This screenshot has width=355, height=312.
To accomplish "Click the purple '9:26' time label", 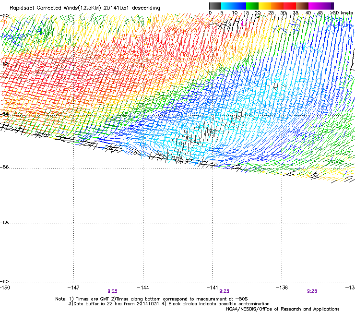I will pos(312,291).
